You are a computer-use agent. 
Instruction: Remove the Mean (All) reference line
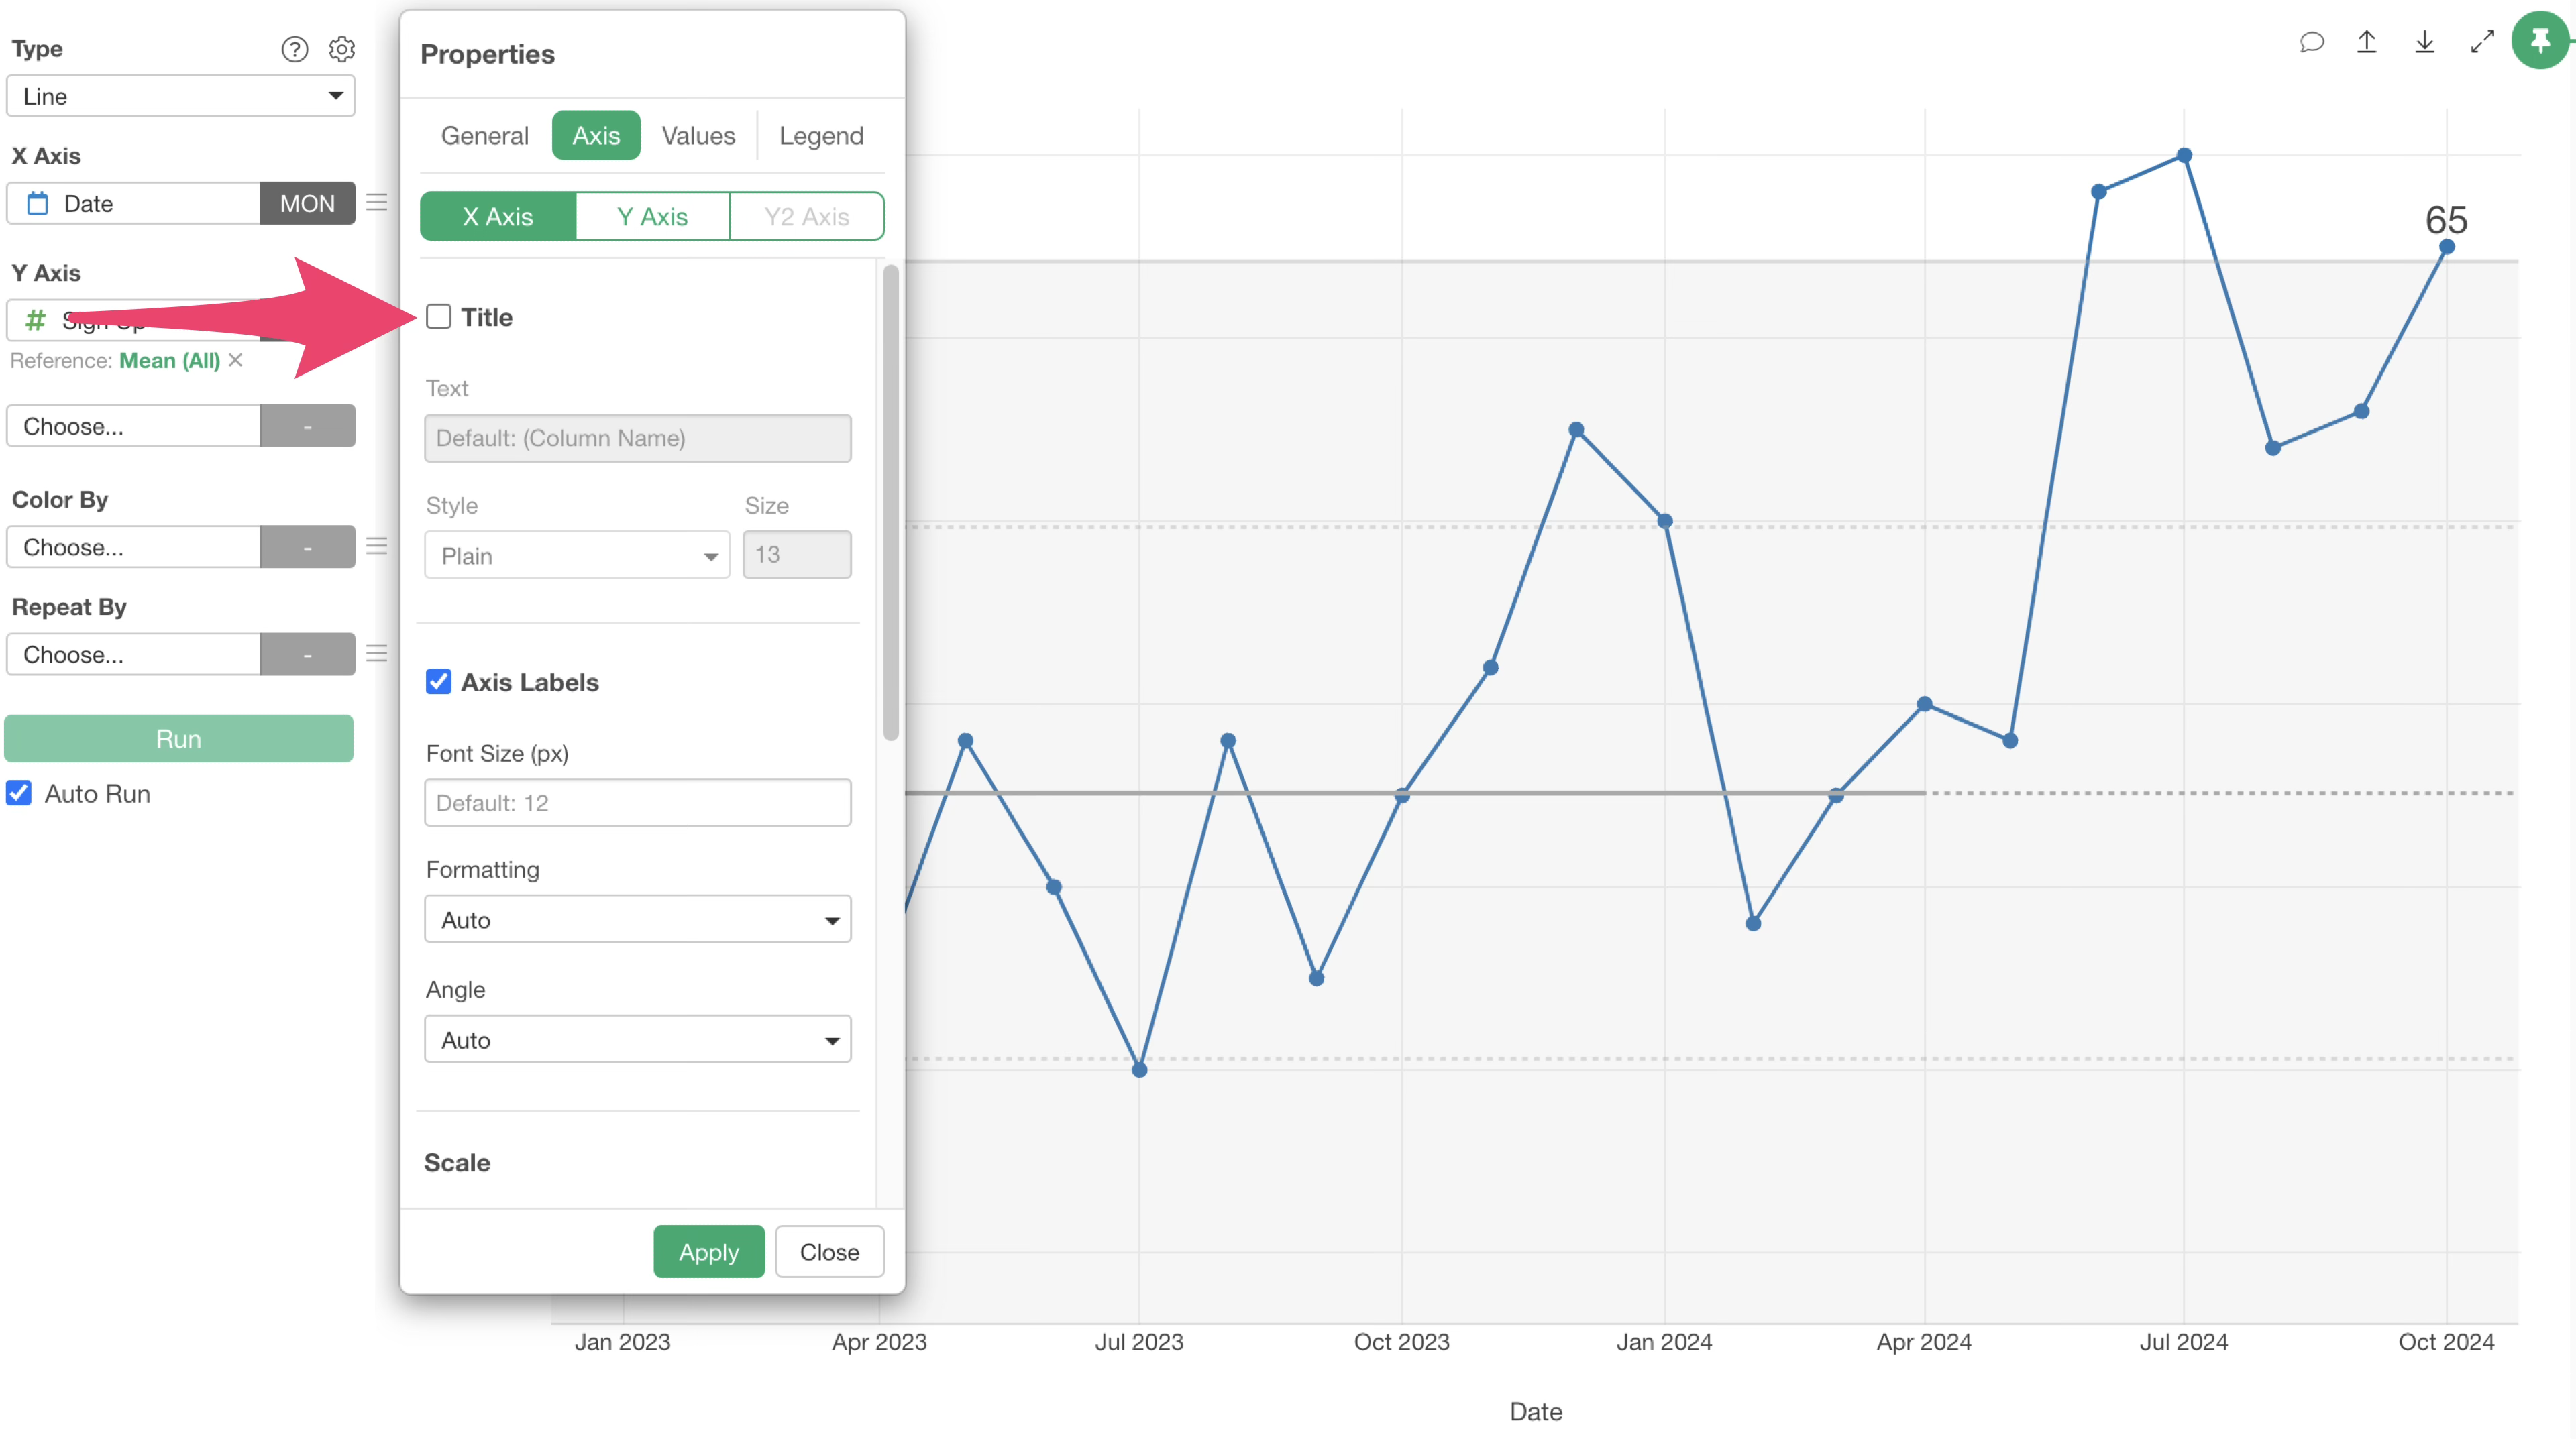point(236,359)
